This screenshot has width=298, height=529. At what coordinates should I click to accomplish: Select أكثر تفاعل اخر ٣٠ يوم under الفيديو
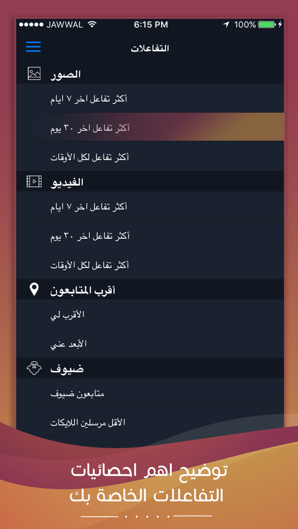coord(149,235)
